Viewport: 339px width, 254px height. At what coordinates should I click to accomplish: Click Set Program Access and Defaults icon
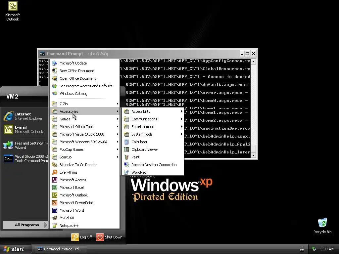tap(55, 86)
